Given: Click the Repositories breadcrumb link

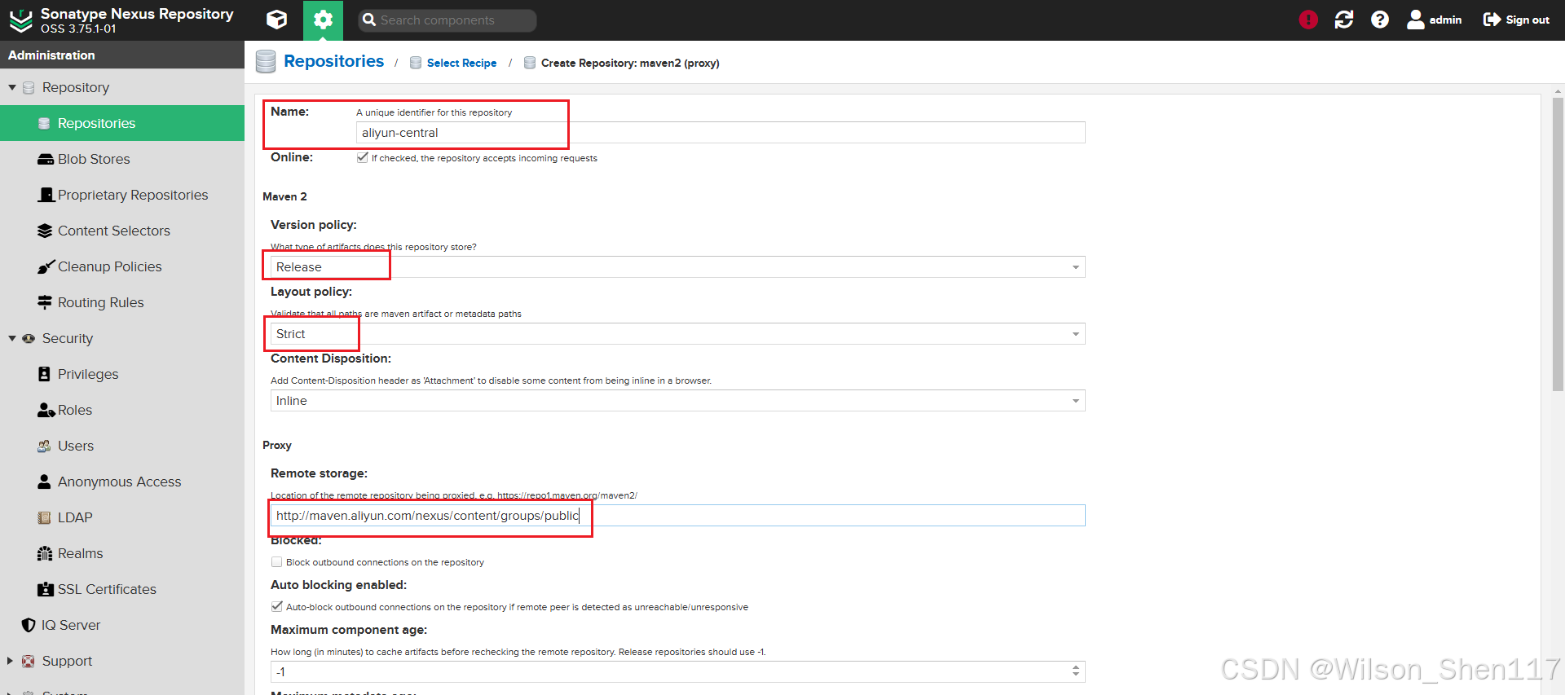Looking at the screenshot, I should 333,61.
